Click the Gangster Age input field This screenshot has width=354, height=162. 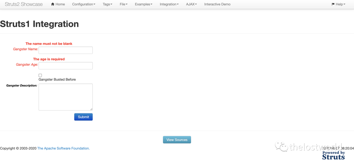coord(66,66)
